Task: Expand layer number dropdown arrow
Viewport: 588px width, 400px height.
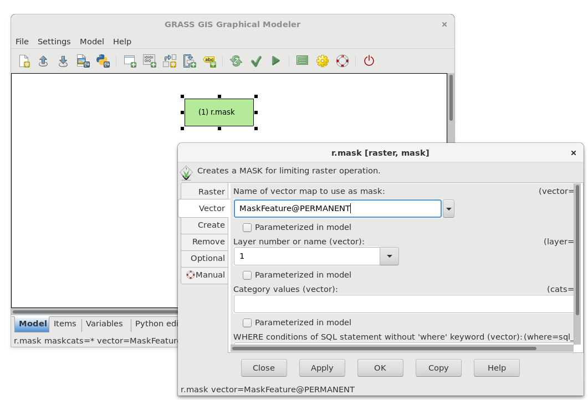Action: coord(389,256)
